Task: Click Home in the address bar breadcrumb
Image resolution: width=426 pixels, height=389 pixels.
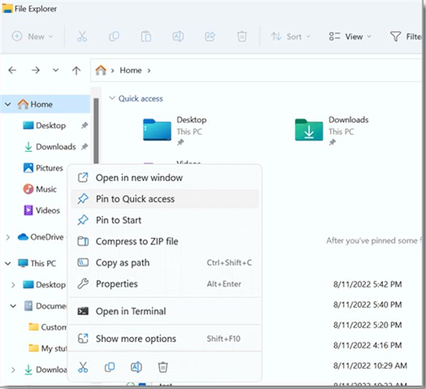Action: click(x=131, y=70)
